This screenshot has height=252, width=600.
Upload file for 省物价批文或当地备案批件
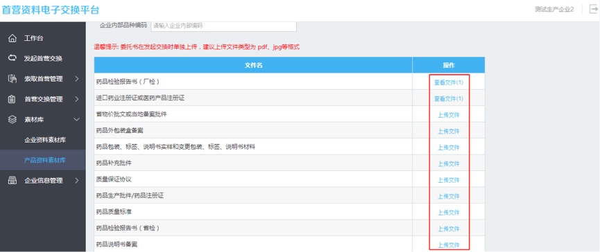[449, 115]
